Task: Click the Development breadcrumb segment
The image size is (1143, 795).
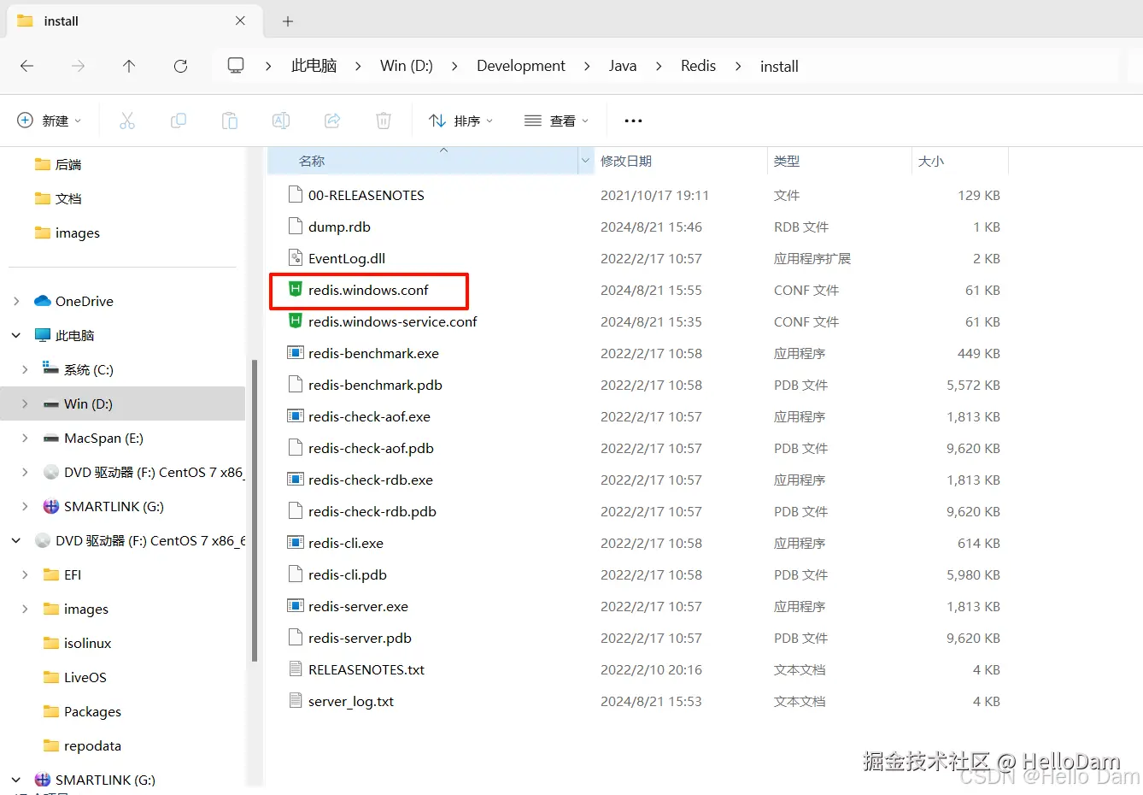Action: click(521, 66)
